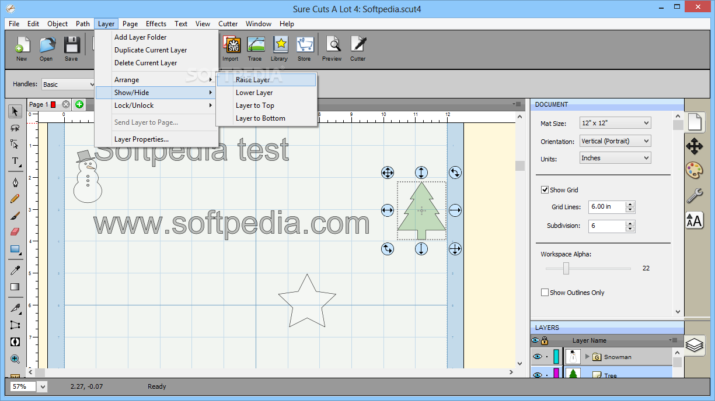Select the arrow Selection tool
The width and height of the screenshot is (715, 401).
click(x=15, y=111)
